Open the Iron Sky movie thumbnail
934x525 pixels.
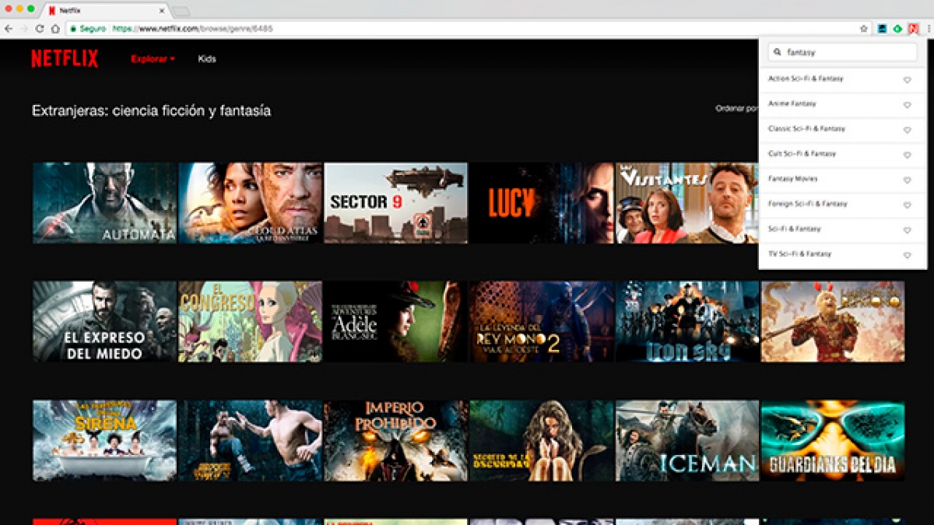pos(687,322)
